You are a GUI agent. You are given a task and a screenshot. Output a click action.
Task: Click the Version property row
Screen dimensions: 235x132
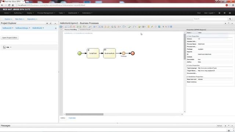click(210, 39)
